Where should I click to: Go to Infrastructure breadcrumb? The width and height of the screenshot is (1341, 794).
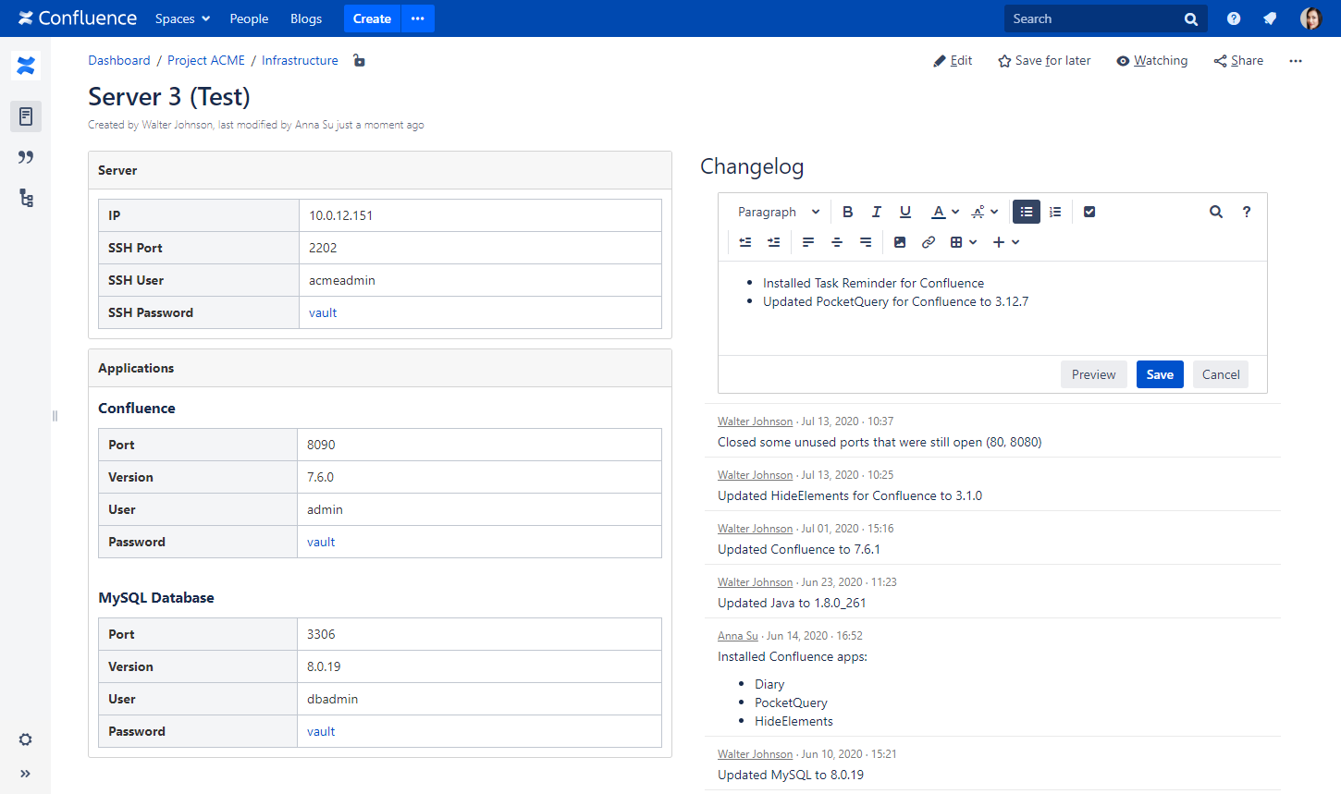300,60
